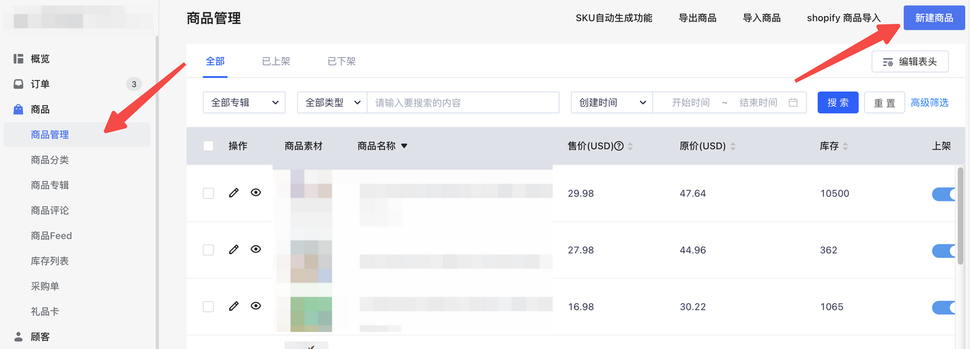Click the pencil edit icon for the 16.98 product

pyautogui.click(x=234, y=306)
